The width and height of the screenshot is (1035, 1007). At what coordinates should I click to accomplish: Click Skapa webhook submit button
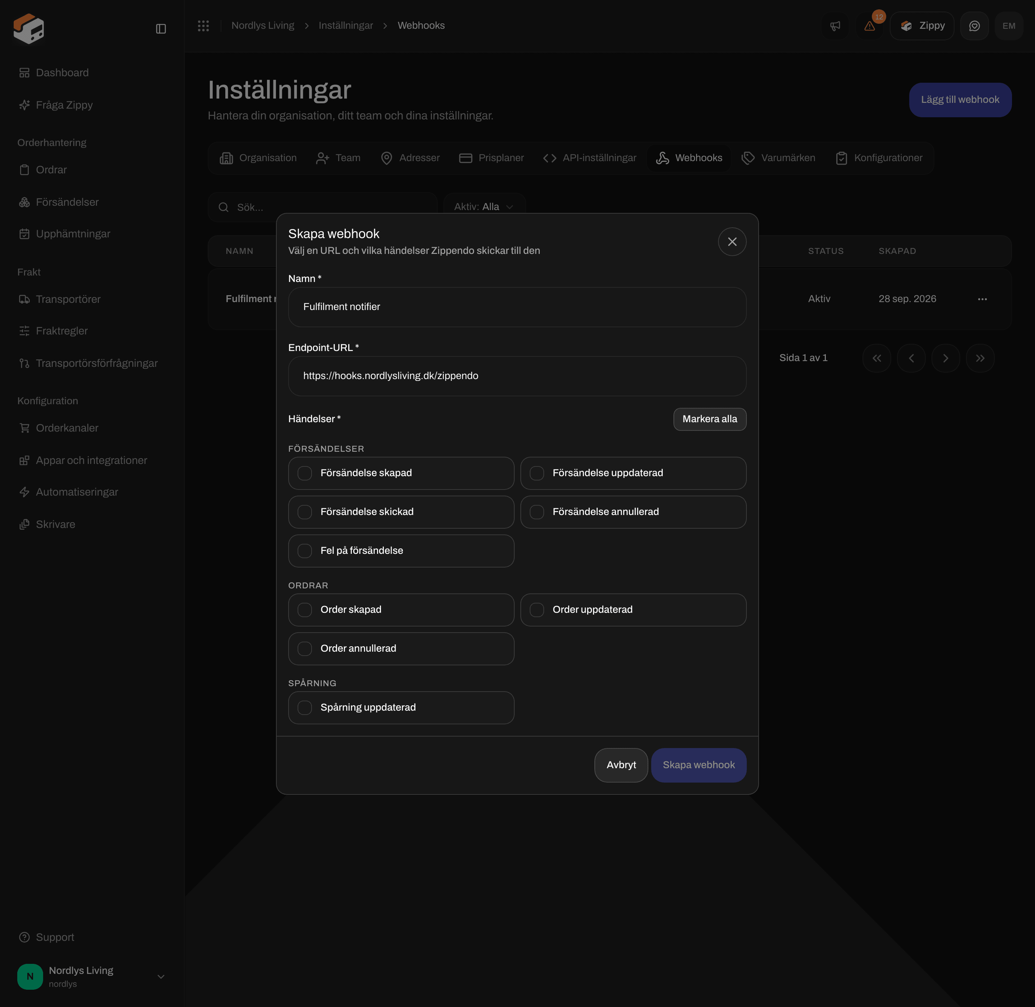coord(698,765)
